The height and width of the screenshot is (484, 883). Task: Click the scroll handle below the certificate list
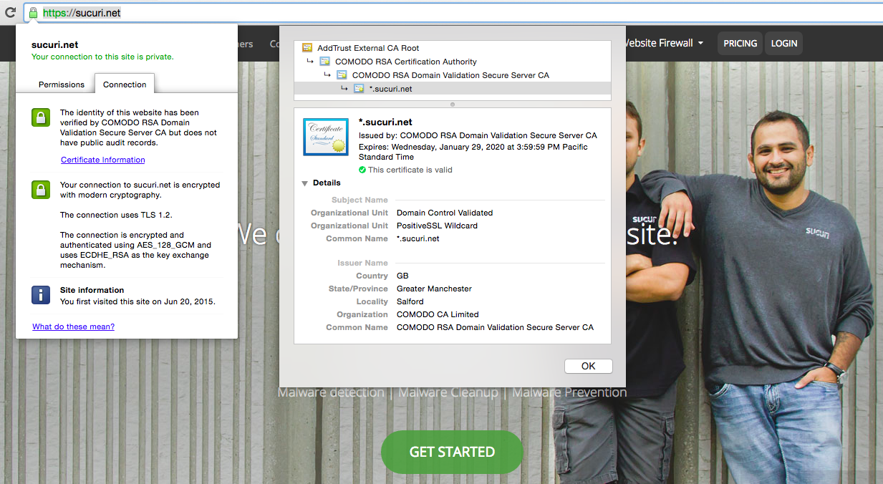click(452, 104)
